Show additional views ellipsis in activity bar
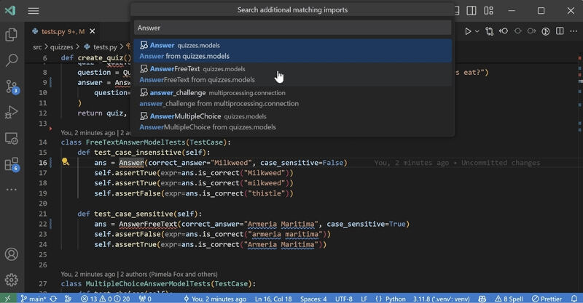Image resolution: width=583 pixels, height=303 pixels. click(12, 190)
